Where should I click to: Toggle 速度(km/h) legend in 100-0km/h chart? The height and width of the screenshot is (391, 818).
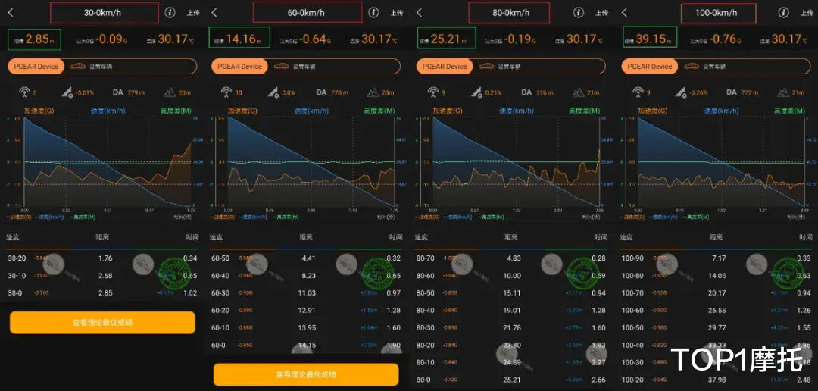pyautogui.click(x=720, y=111)
